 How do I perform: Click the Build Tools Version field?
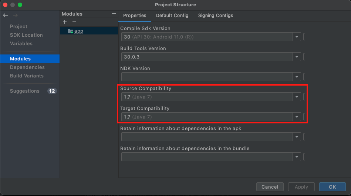tap(206, 57)
